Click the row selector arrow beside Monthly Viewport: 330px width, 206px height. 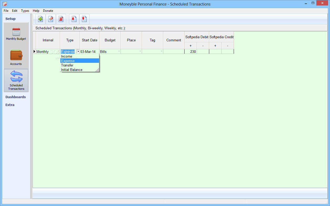[34, 52]
